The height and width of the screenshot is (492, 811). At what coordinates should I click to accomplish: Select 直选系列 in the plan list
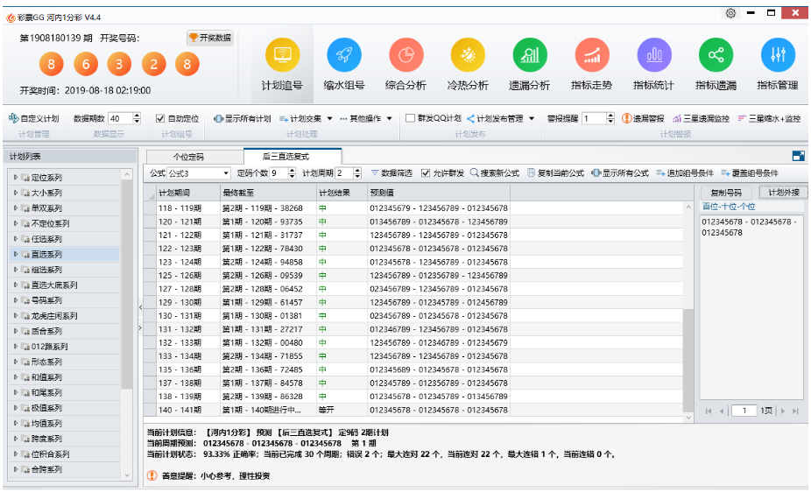pos(48,254)
